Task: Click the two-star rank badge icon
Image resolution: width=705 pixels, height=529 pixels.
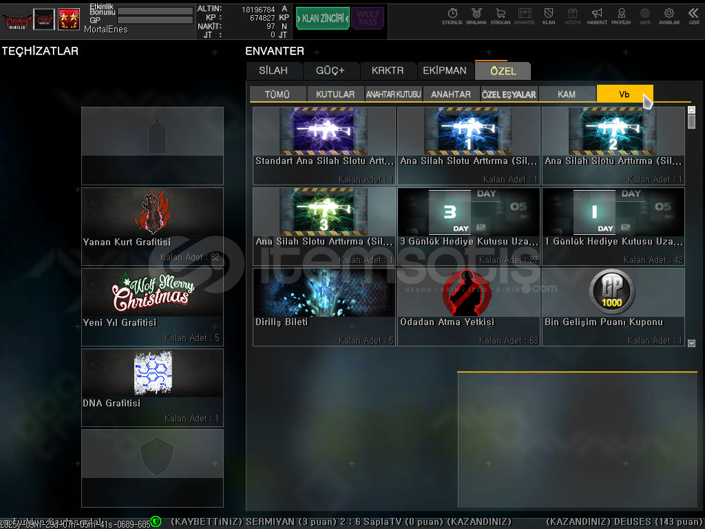Action: point(69,19)
